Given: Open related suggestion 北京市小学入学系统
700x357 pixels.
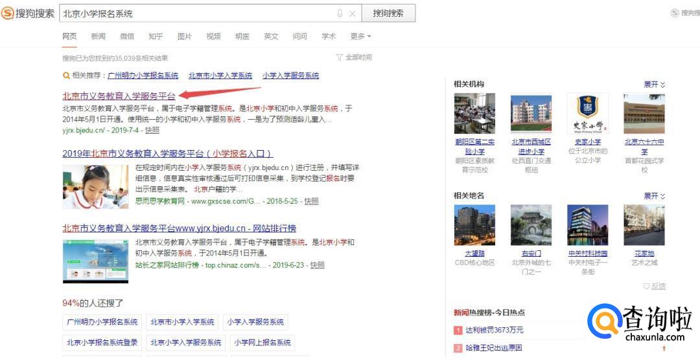Looking at the screenshot, I should pos(220,76).
